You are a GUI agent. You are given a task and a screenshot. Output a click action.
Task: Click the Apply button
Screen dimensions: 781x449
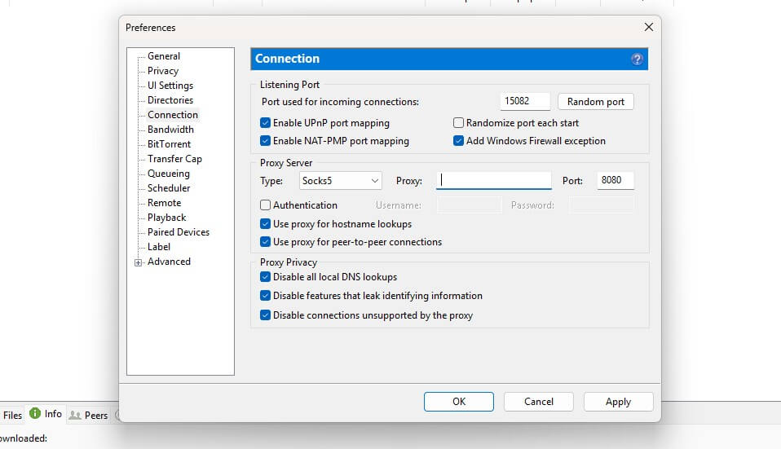click(618, 402)
